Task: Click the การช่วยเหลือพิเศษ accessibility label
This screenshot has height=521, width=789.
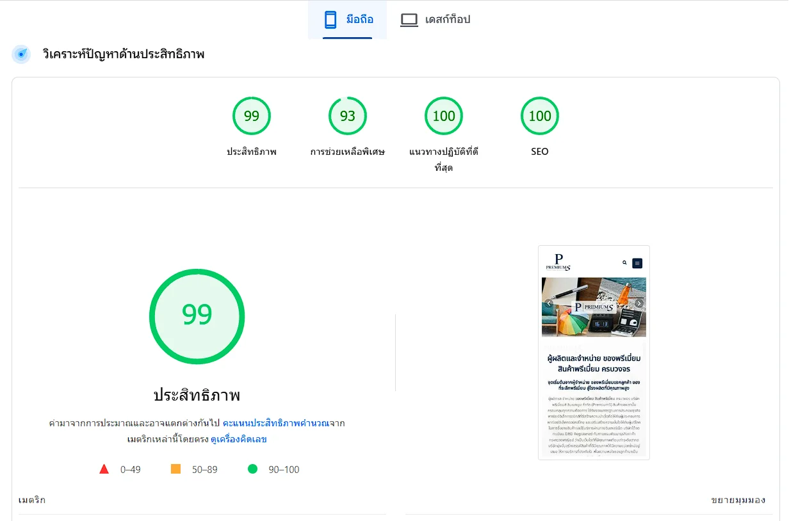Action: click(348, 152)
